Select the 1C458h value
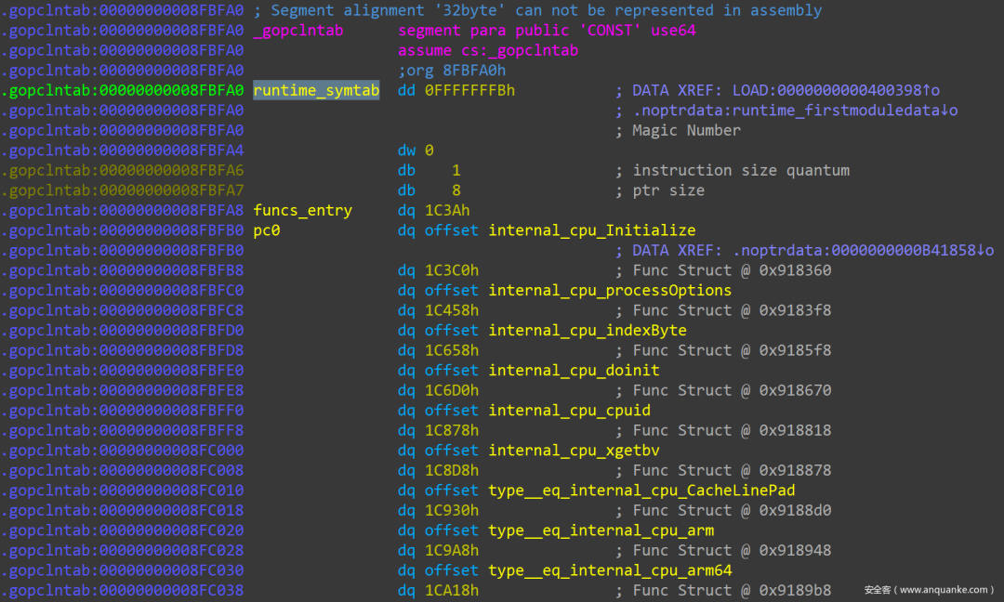This screenshot has width=1004, height=602. [x=452, y=310]
